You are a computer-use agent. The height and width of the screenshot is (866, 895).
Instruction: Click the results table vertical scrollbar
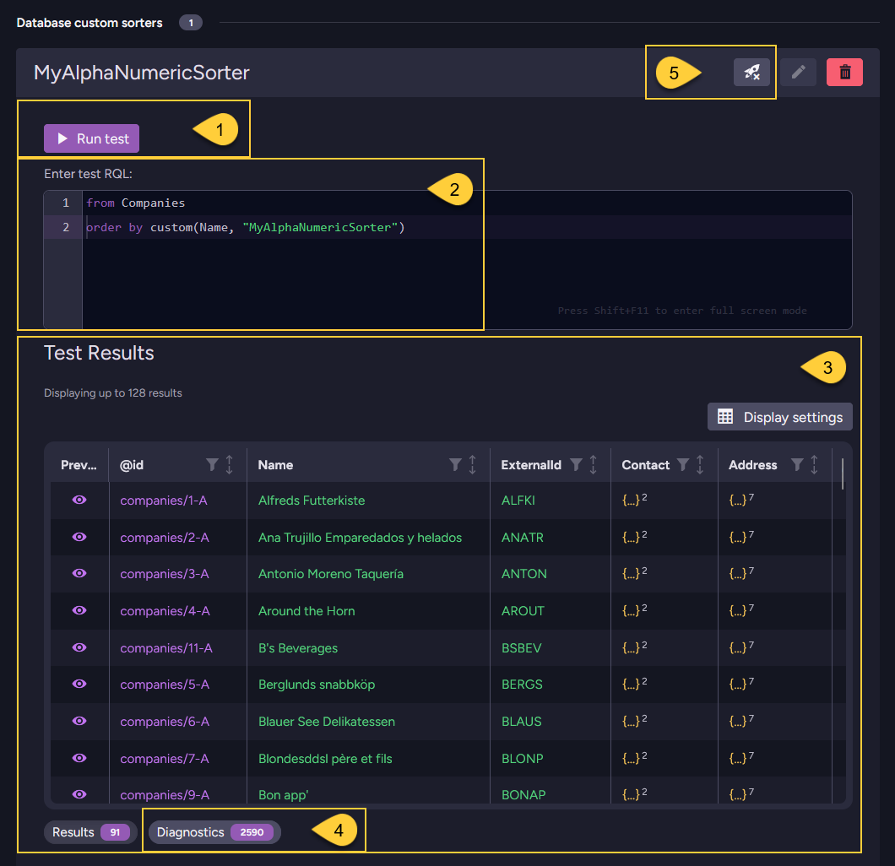[843, 474]
